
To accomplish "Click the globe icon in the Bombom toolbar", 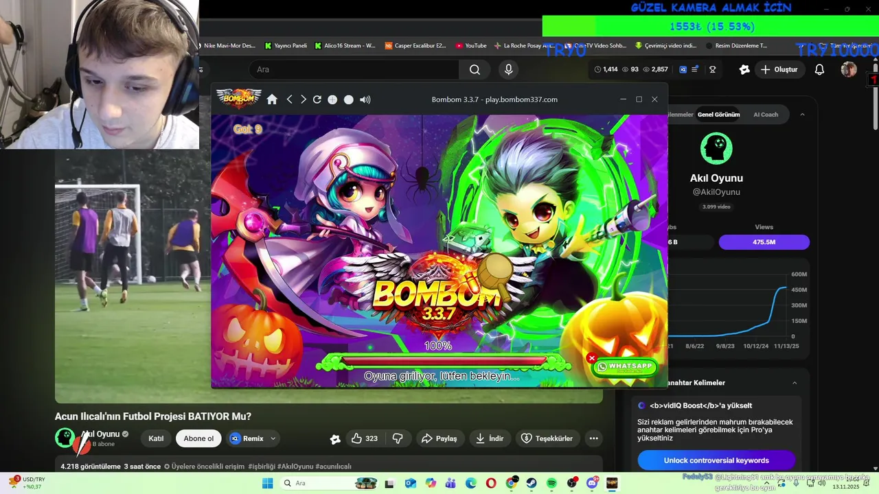I will click(332, 99).
